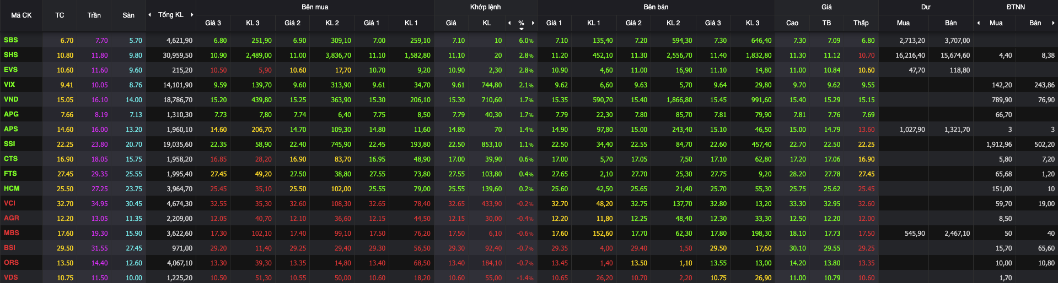Click VDS percent change -1.4%
Image resolution: width=1058 pixels, height=283 pixels.
point(525,278)
